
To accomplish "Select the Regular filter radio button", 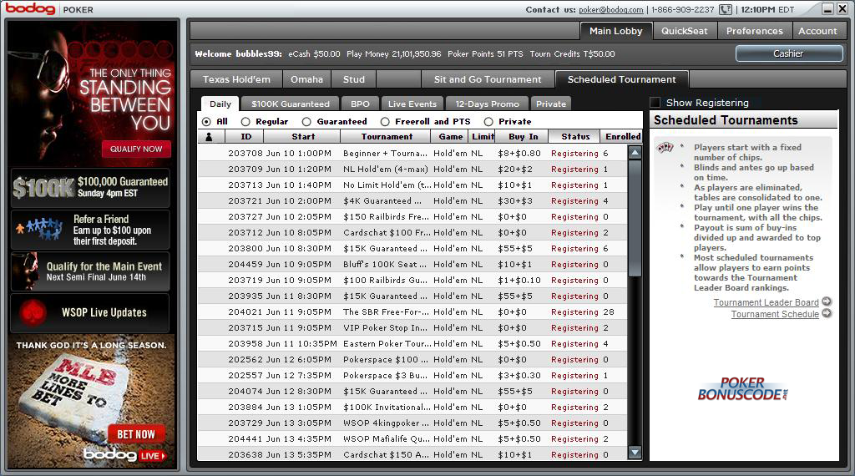I will pos(246,122).
